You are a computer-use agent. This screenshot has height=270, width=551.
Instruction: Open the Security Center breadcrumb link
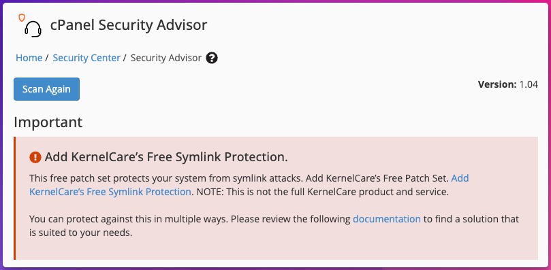point(86,58)
